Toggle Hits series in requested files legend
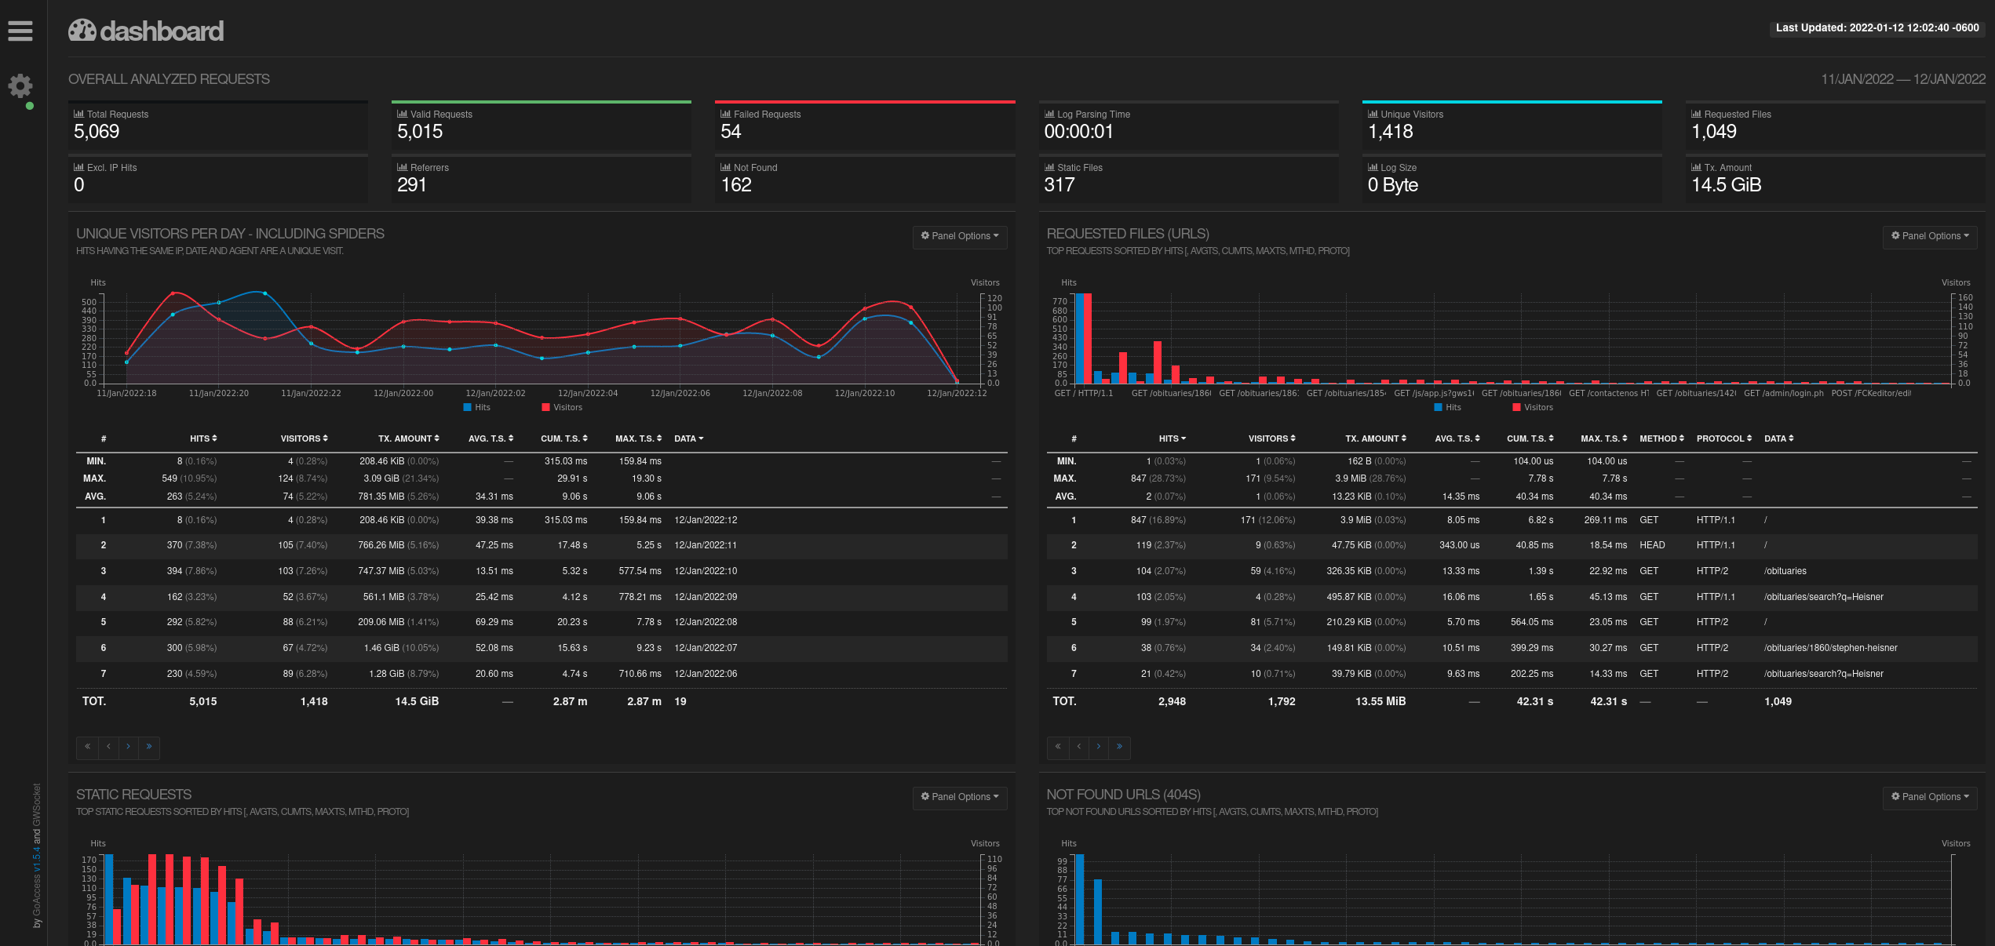 1448,407
